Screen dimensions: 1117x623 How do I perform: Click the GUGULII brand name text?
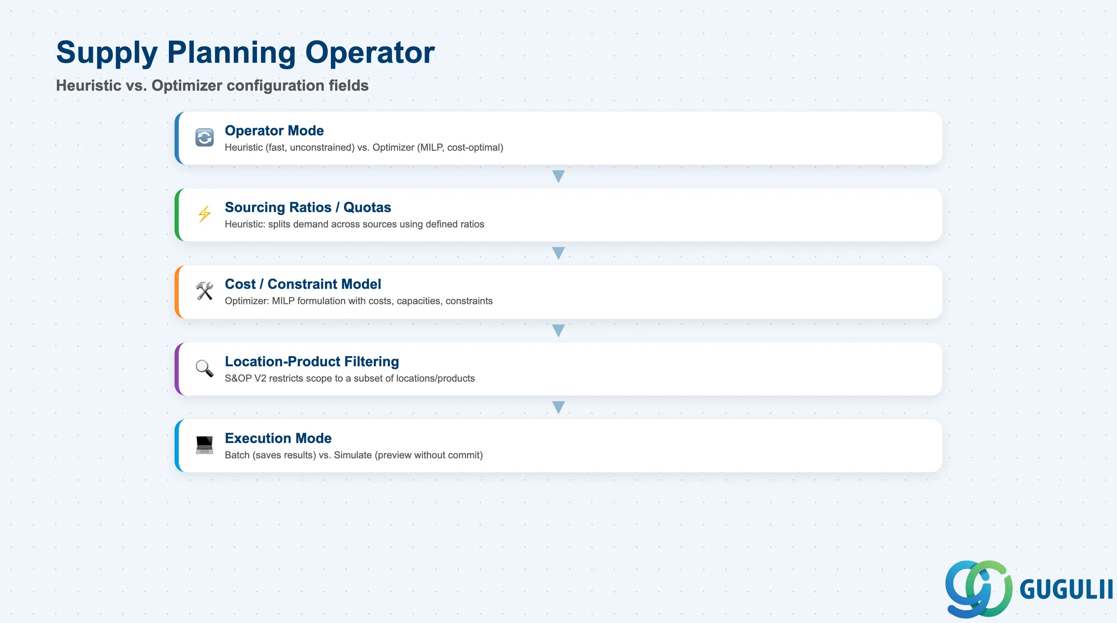pyautogui.click(x=1066, y=589)
